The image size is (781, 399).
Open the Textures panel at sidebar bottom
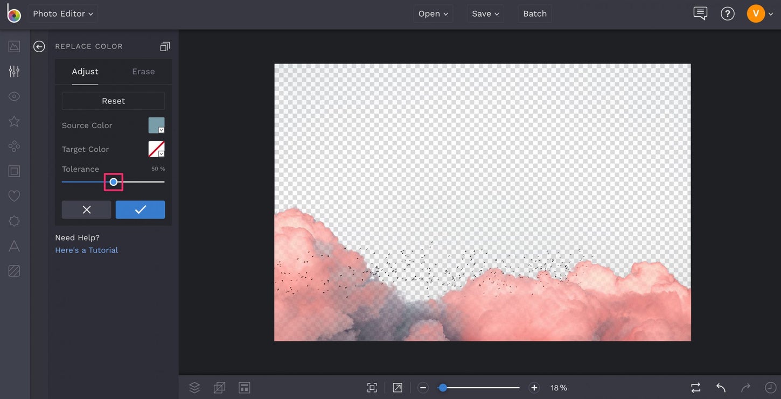(x=14, y=270)
